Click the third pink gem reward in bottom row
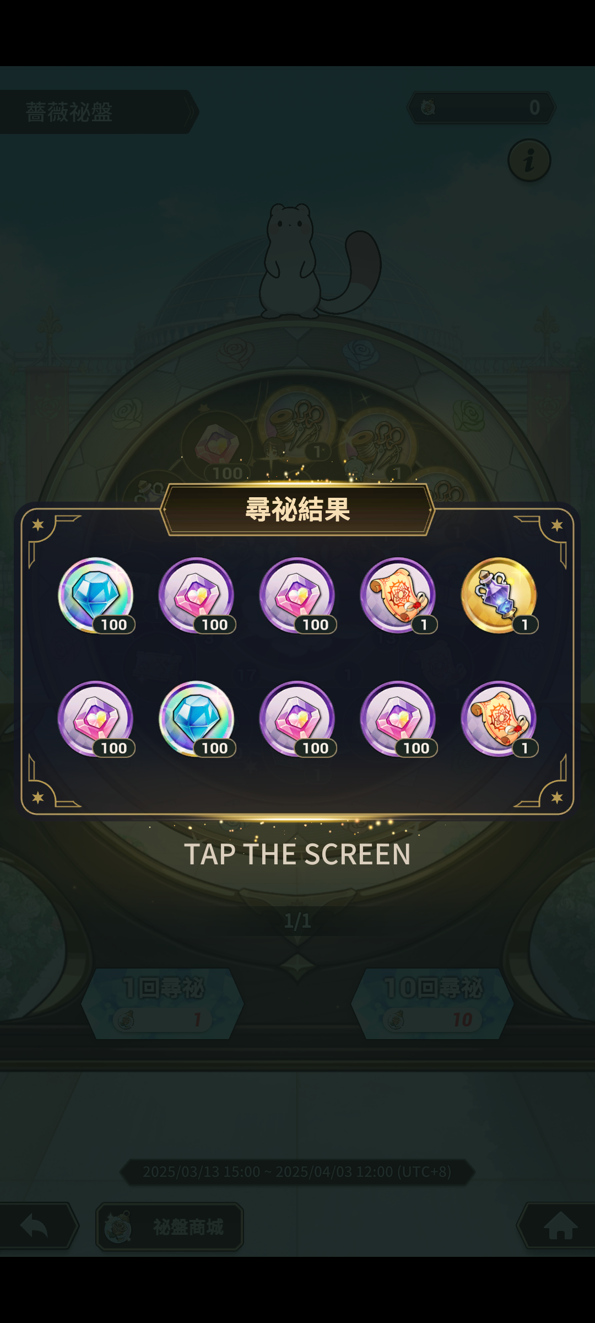 tap(398, 719)
